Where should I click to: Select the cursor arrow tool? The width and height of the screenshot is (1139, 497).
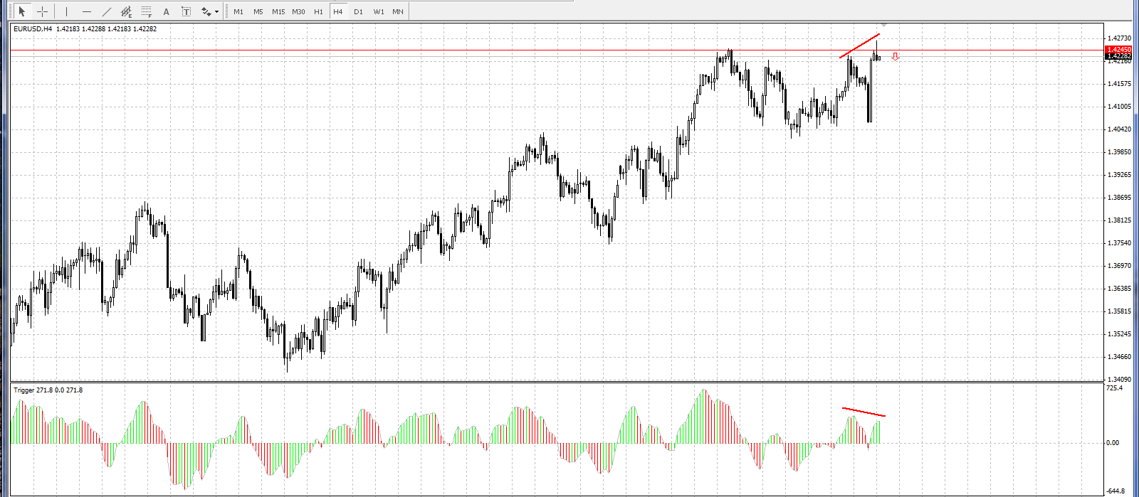coord(22,11)
